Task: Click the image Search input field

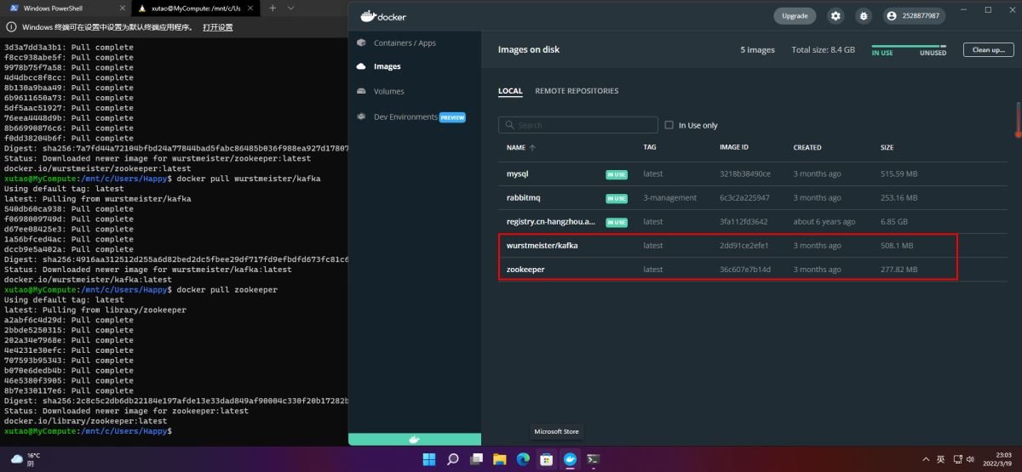Action: (x=579, y=125)
